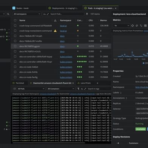The width and height of the screenshot is (148, 148).
Task: Open kube-system link for ebs-csi-node-9vthb
Action: click(x=66, y=72)
